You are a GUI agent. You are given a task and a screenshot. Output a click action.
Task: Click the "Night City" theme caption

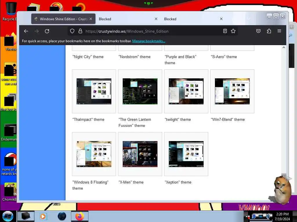tap(88, 57)
